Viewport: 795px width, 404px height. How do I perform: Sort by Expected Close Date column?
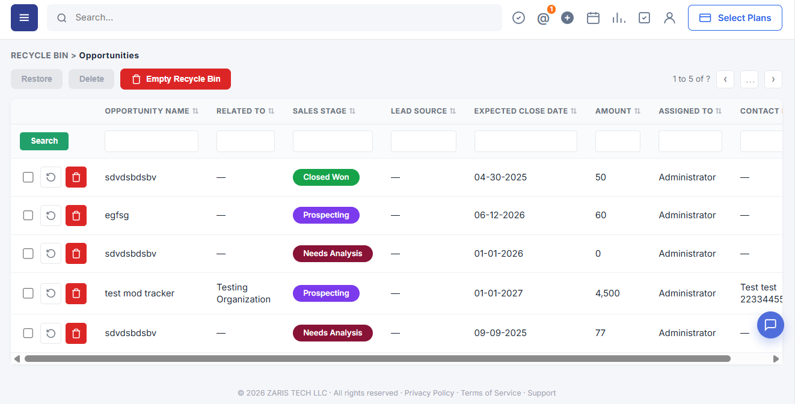click(x=526, y=111)
